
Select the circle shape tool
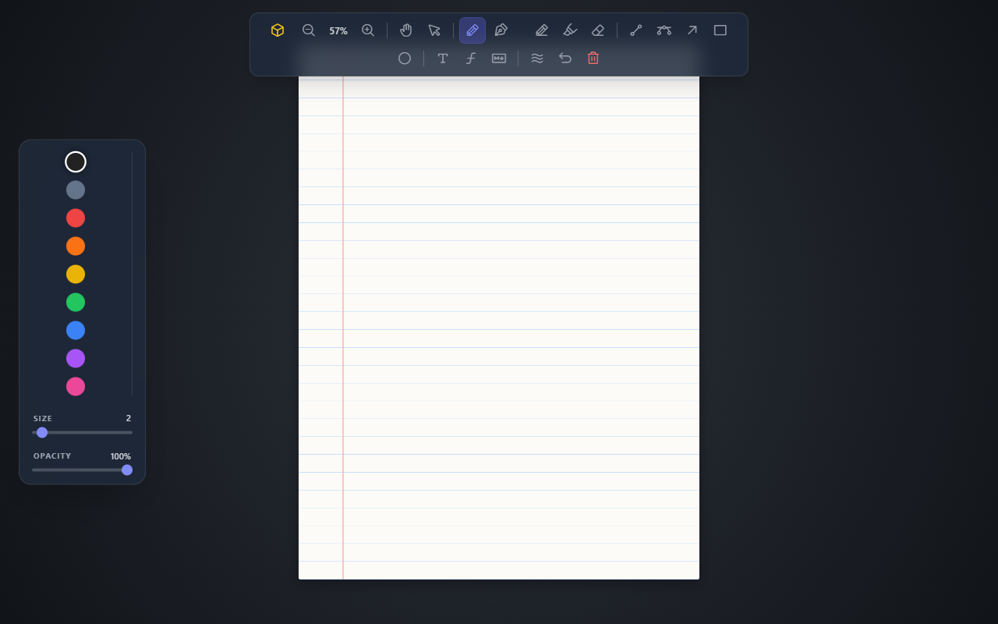(405, 58)
